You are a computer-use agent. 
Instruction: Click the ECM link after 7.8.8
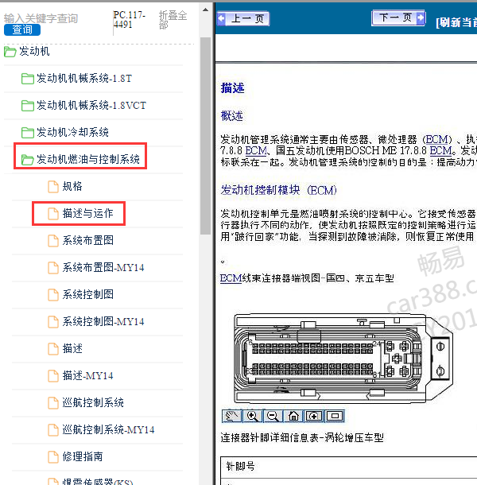coord(256,150)
